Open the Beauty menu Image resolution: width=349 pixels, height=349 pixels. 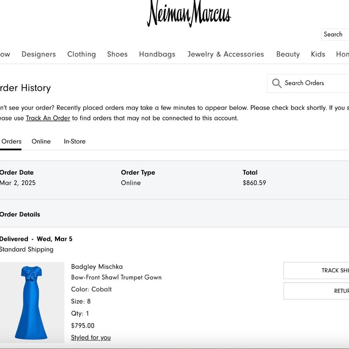pos(288,54)
